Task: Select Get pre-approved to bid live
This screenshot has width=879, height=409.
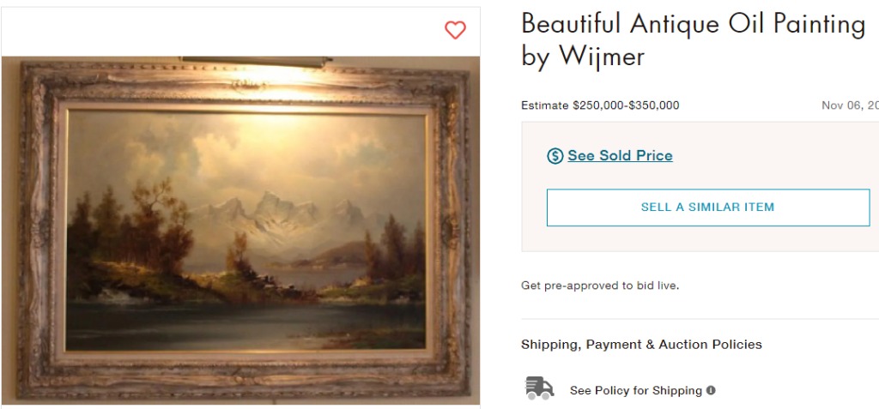Action: 600,286
